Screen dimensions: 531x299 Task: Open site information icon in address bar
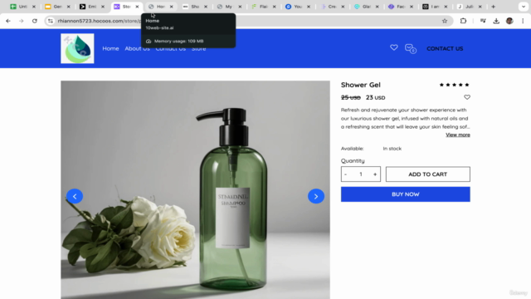(51, 21)
